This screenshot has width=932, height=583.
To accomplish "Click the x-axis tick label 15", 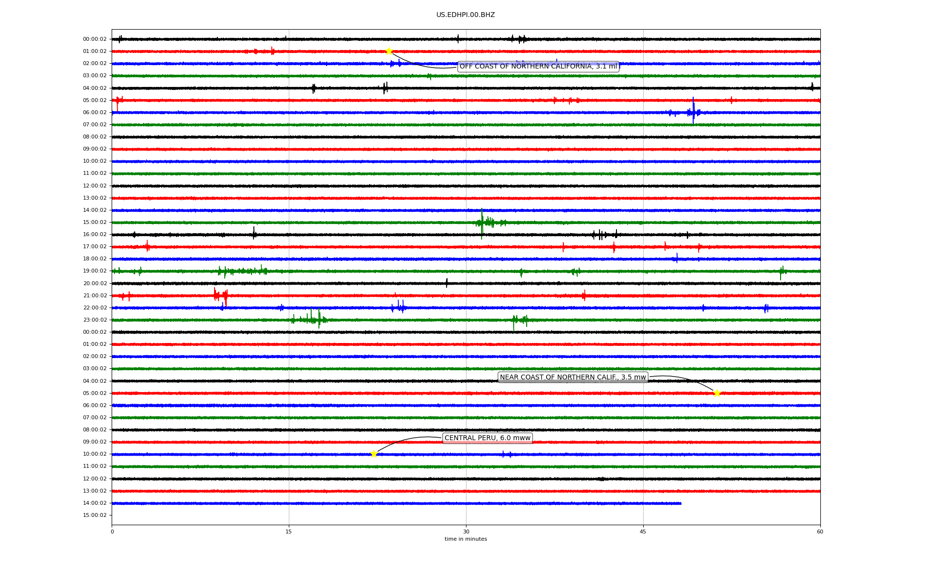I will (289, 532).
